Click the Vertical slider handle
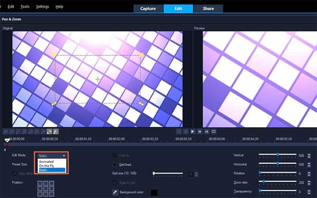Screen dimensions: 317x198 [277, 154]
